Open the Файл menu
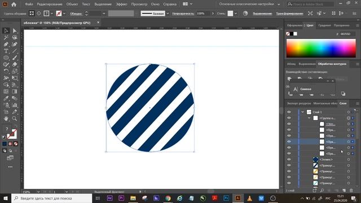Viewport: 361px width, 203px height. click(29, 4)
